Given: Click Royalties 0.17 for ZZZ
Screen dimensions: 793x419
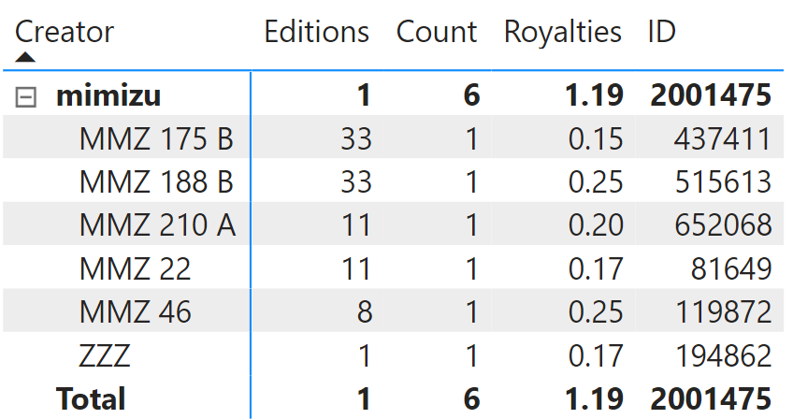Looking at the screenshot, I should [596, 355].
